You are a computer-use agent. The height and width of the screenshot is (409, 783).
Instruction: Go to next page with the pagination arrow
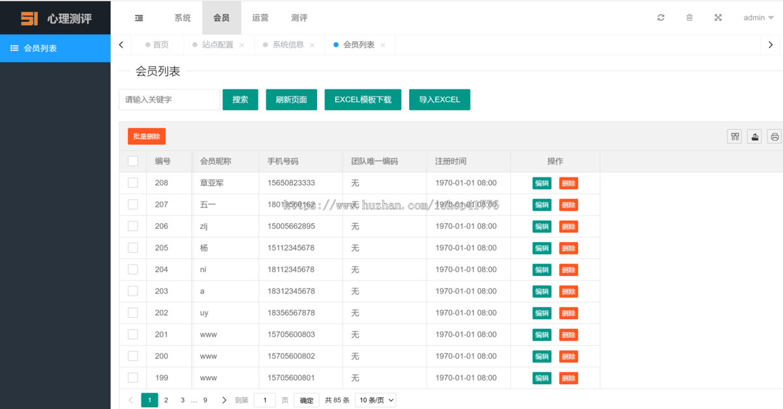pyautogui.click(x=224, y=400)
